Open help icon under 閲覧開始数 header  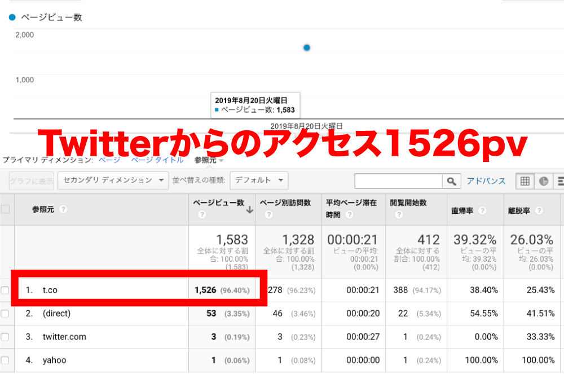coord(398,215)
